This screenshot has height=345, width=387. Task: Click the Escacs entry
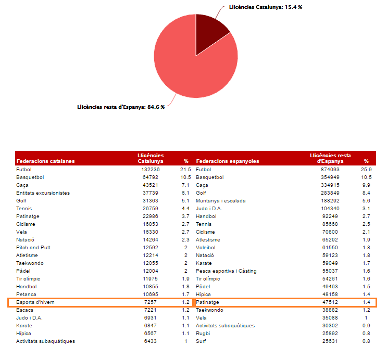26,310
